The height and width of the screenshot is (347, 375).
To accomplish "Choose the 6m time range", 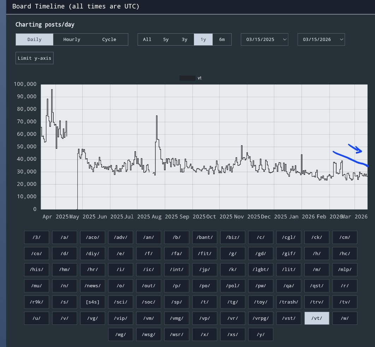I will pos(222,40).
